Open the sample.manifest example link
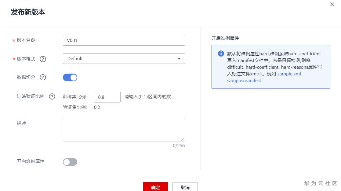Viewport: 341px width, 191px height. [244, 81]
